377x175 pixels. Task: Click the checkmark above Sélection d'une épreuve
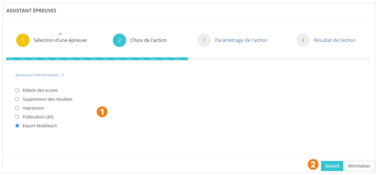pyautogui.click(x=60, y=33)
